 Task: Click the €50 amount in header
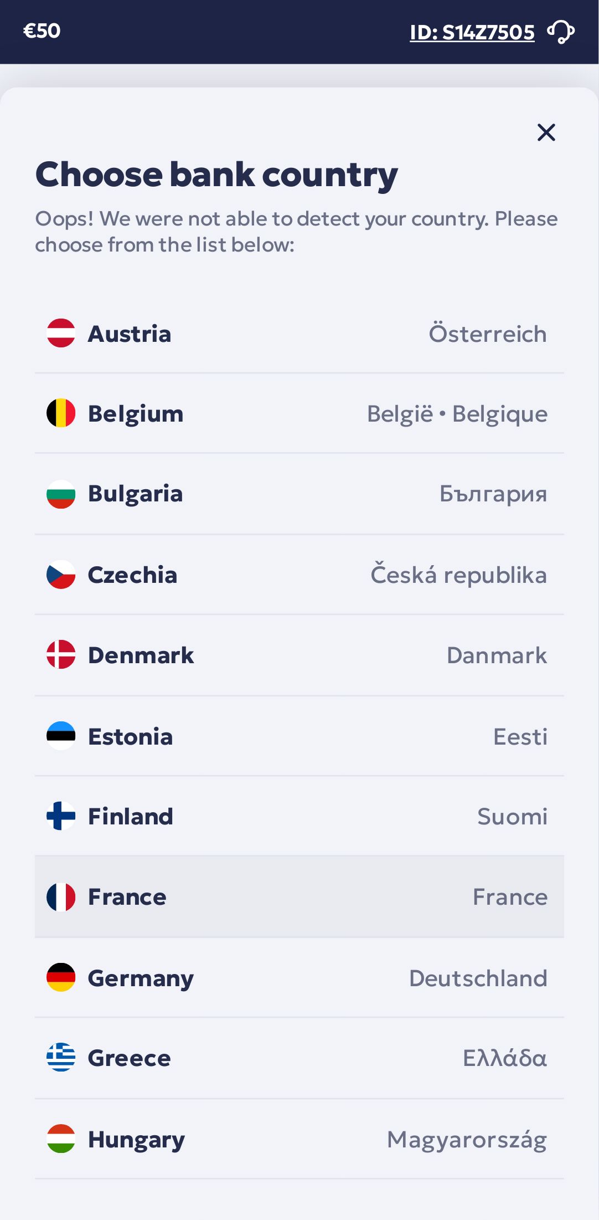(x=42, y=31)
